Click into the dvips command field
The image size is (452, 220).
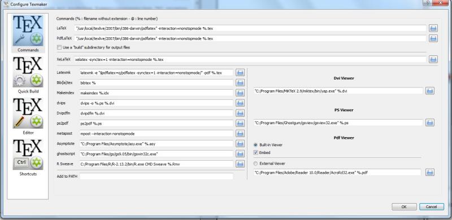pos(156,103)
